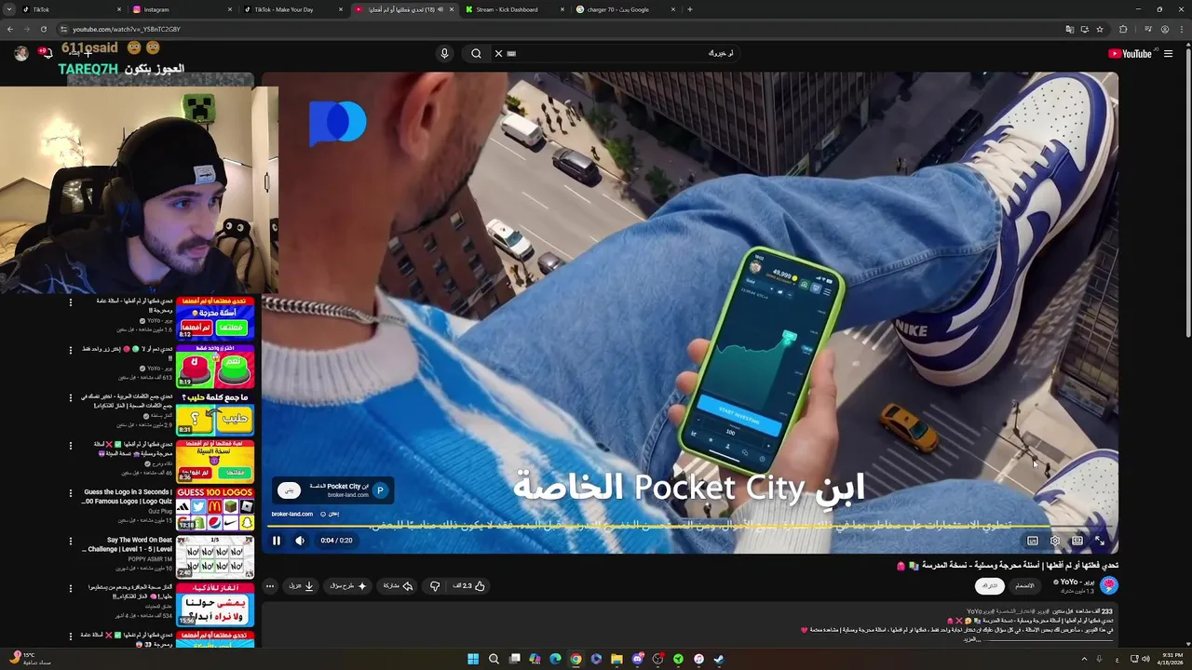Open the YouTube hamburger guide menu

point(1168,53)
